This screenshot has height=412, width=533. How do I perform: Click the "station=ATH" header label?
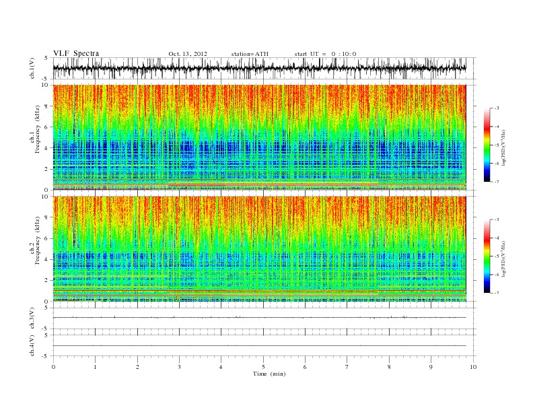pyautogui.click(x=250, y=54)
